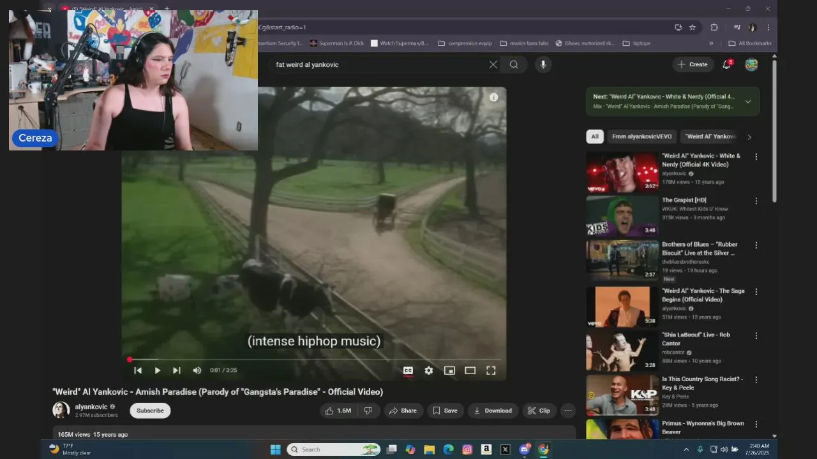This screenshot has width=817, height=459.
Task: Open the Create menu
Action: point(693,64)
